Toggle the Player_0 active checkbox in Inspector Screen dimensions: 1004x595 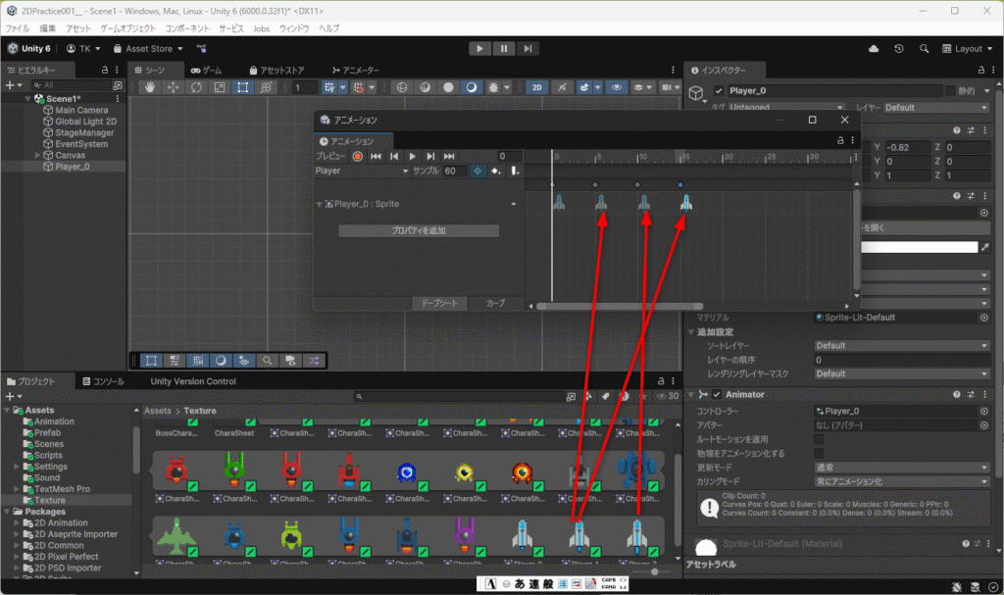(x=718, y=90)
